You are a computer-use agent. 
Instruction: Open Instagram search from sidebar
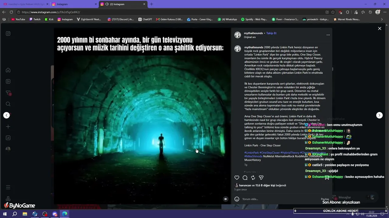8,104
